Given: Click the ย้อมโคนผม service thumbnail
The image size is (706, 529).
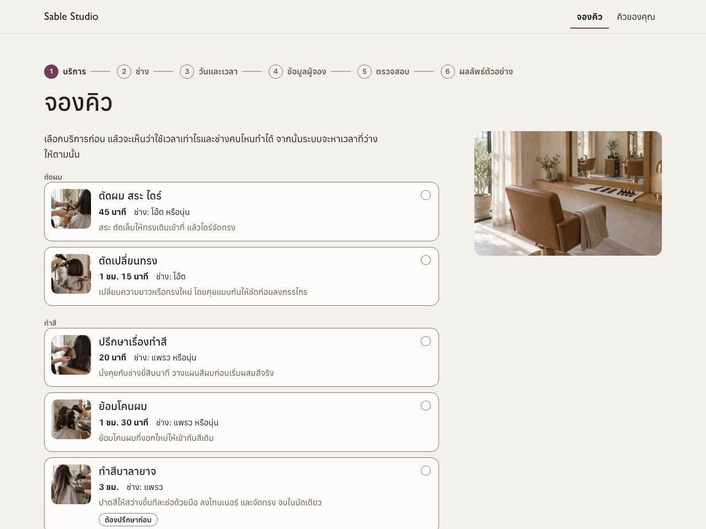Looking at the screenshot, I should pos(71,419).
